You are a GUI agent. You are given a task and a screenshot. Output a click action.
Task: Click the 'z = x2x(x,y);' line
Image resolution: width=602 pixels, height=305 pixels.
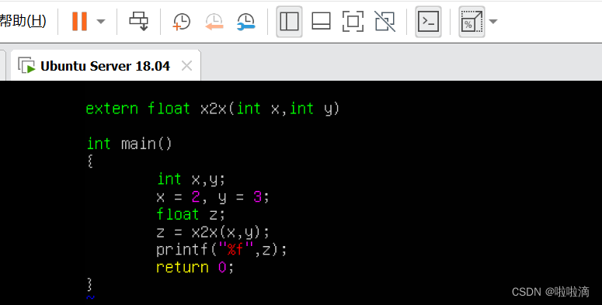pyautogui.click(x=213, y=232)
